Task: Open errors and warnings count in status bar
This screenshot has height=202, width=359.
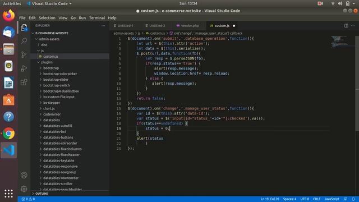Action: pos(28,199)
